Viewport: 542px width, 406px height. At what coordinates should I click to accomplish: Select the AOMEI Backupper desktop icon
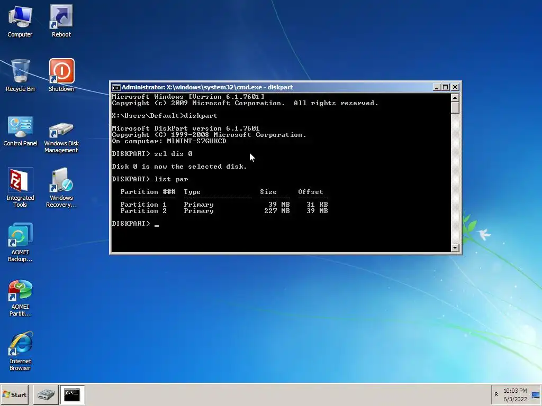pos(20,242)
